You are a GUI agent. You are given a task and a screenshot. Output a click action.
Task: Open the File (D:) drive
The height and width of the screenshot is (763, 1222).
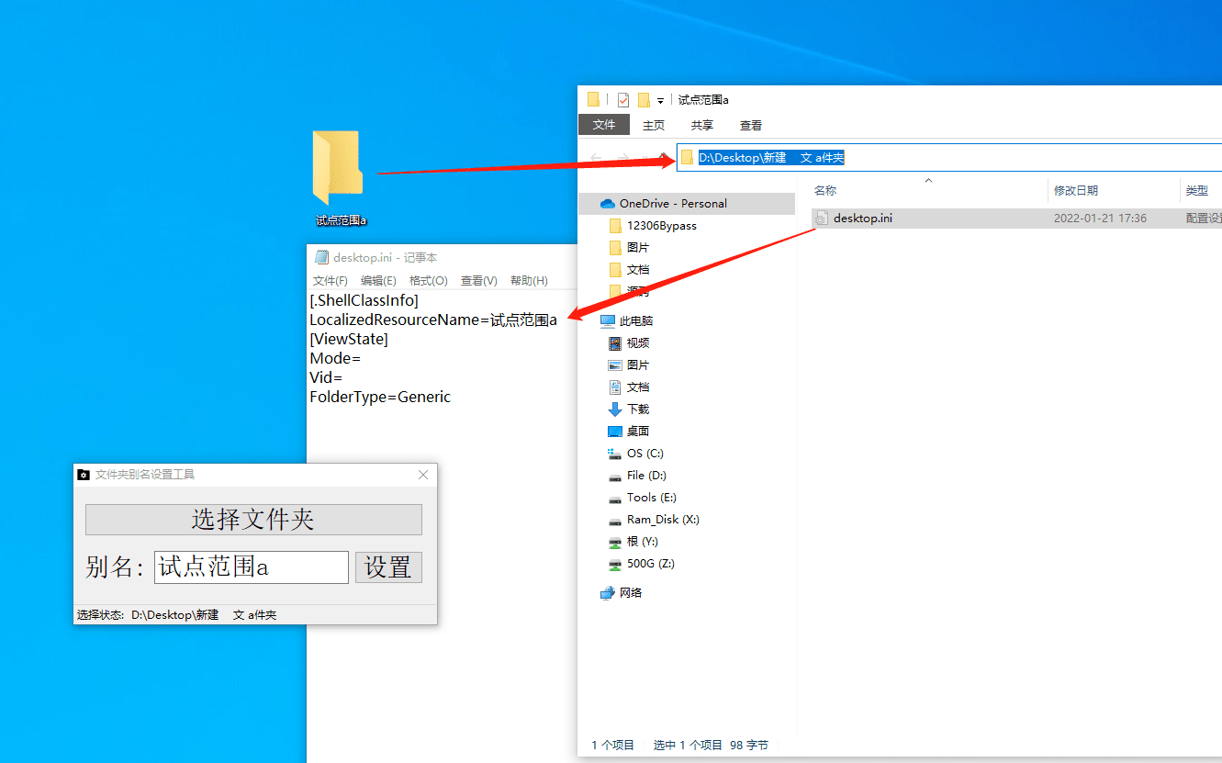click(645, 476)
